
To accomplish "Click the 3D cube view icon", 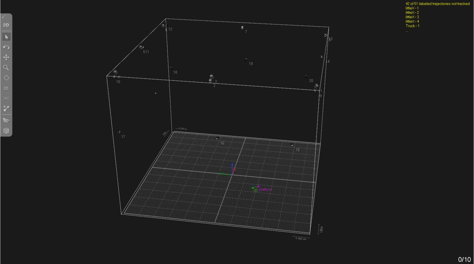I will click(x=6, y=130).
